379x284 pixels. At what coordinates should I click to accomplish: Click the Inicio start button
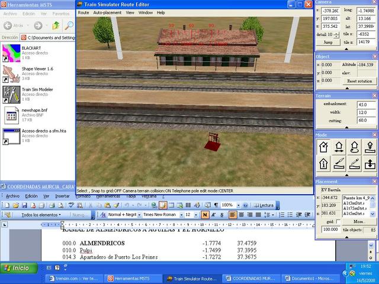(16, 268)
